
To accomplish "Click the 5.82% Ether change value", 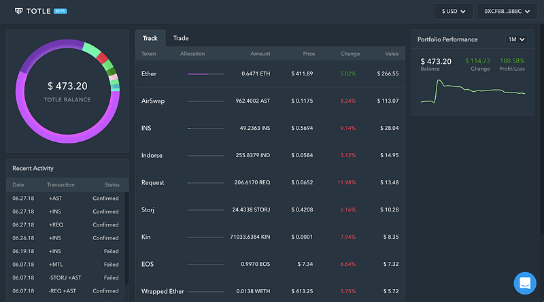I will click(348, 73).
